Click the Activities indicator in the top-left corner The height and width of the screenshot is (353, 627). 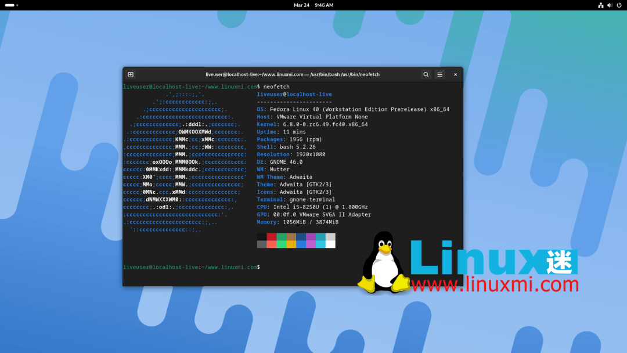point(10,5)
